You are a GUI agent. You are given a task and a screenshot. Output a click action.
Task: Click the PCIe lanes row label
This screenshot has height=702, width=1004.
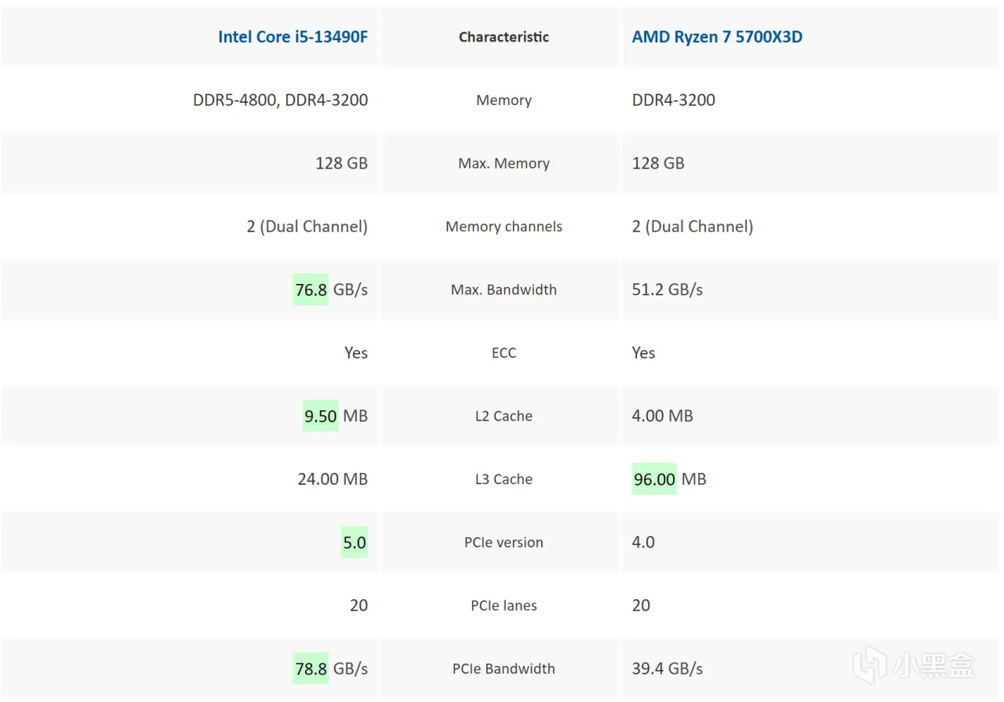504,606
